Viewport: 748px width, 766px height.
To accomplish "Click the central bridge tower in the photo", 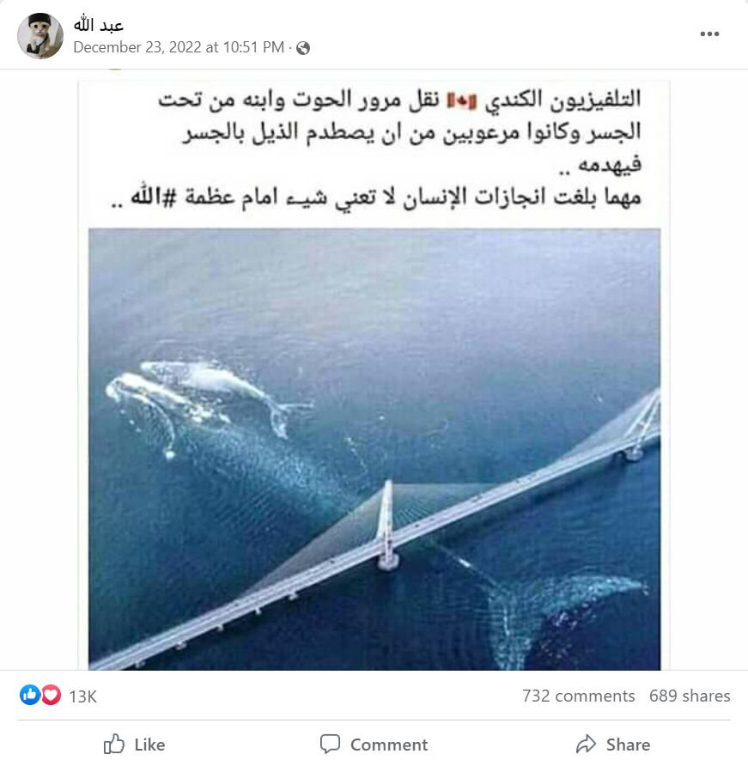I will [x=387, y=526].
